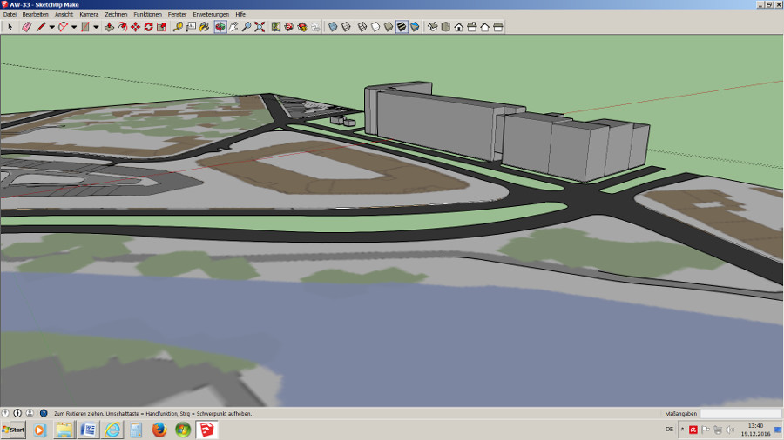The height and width of the screenshot is (440, 784).
Task: Select the Paint Bucket tool
Action: [x=204, y=27]
